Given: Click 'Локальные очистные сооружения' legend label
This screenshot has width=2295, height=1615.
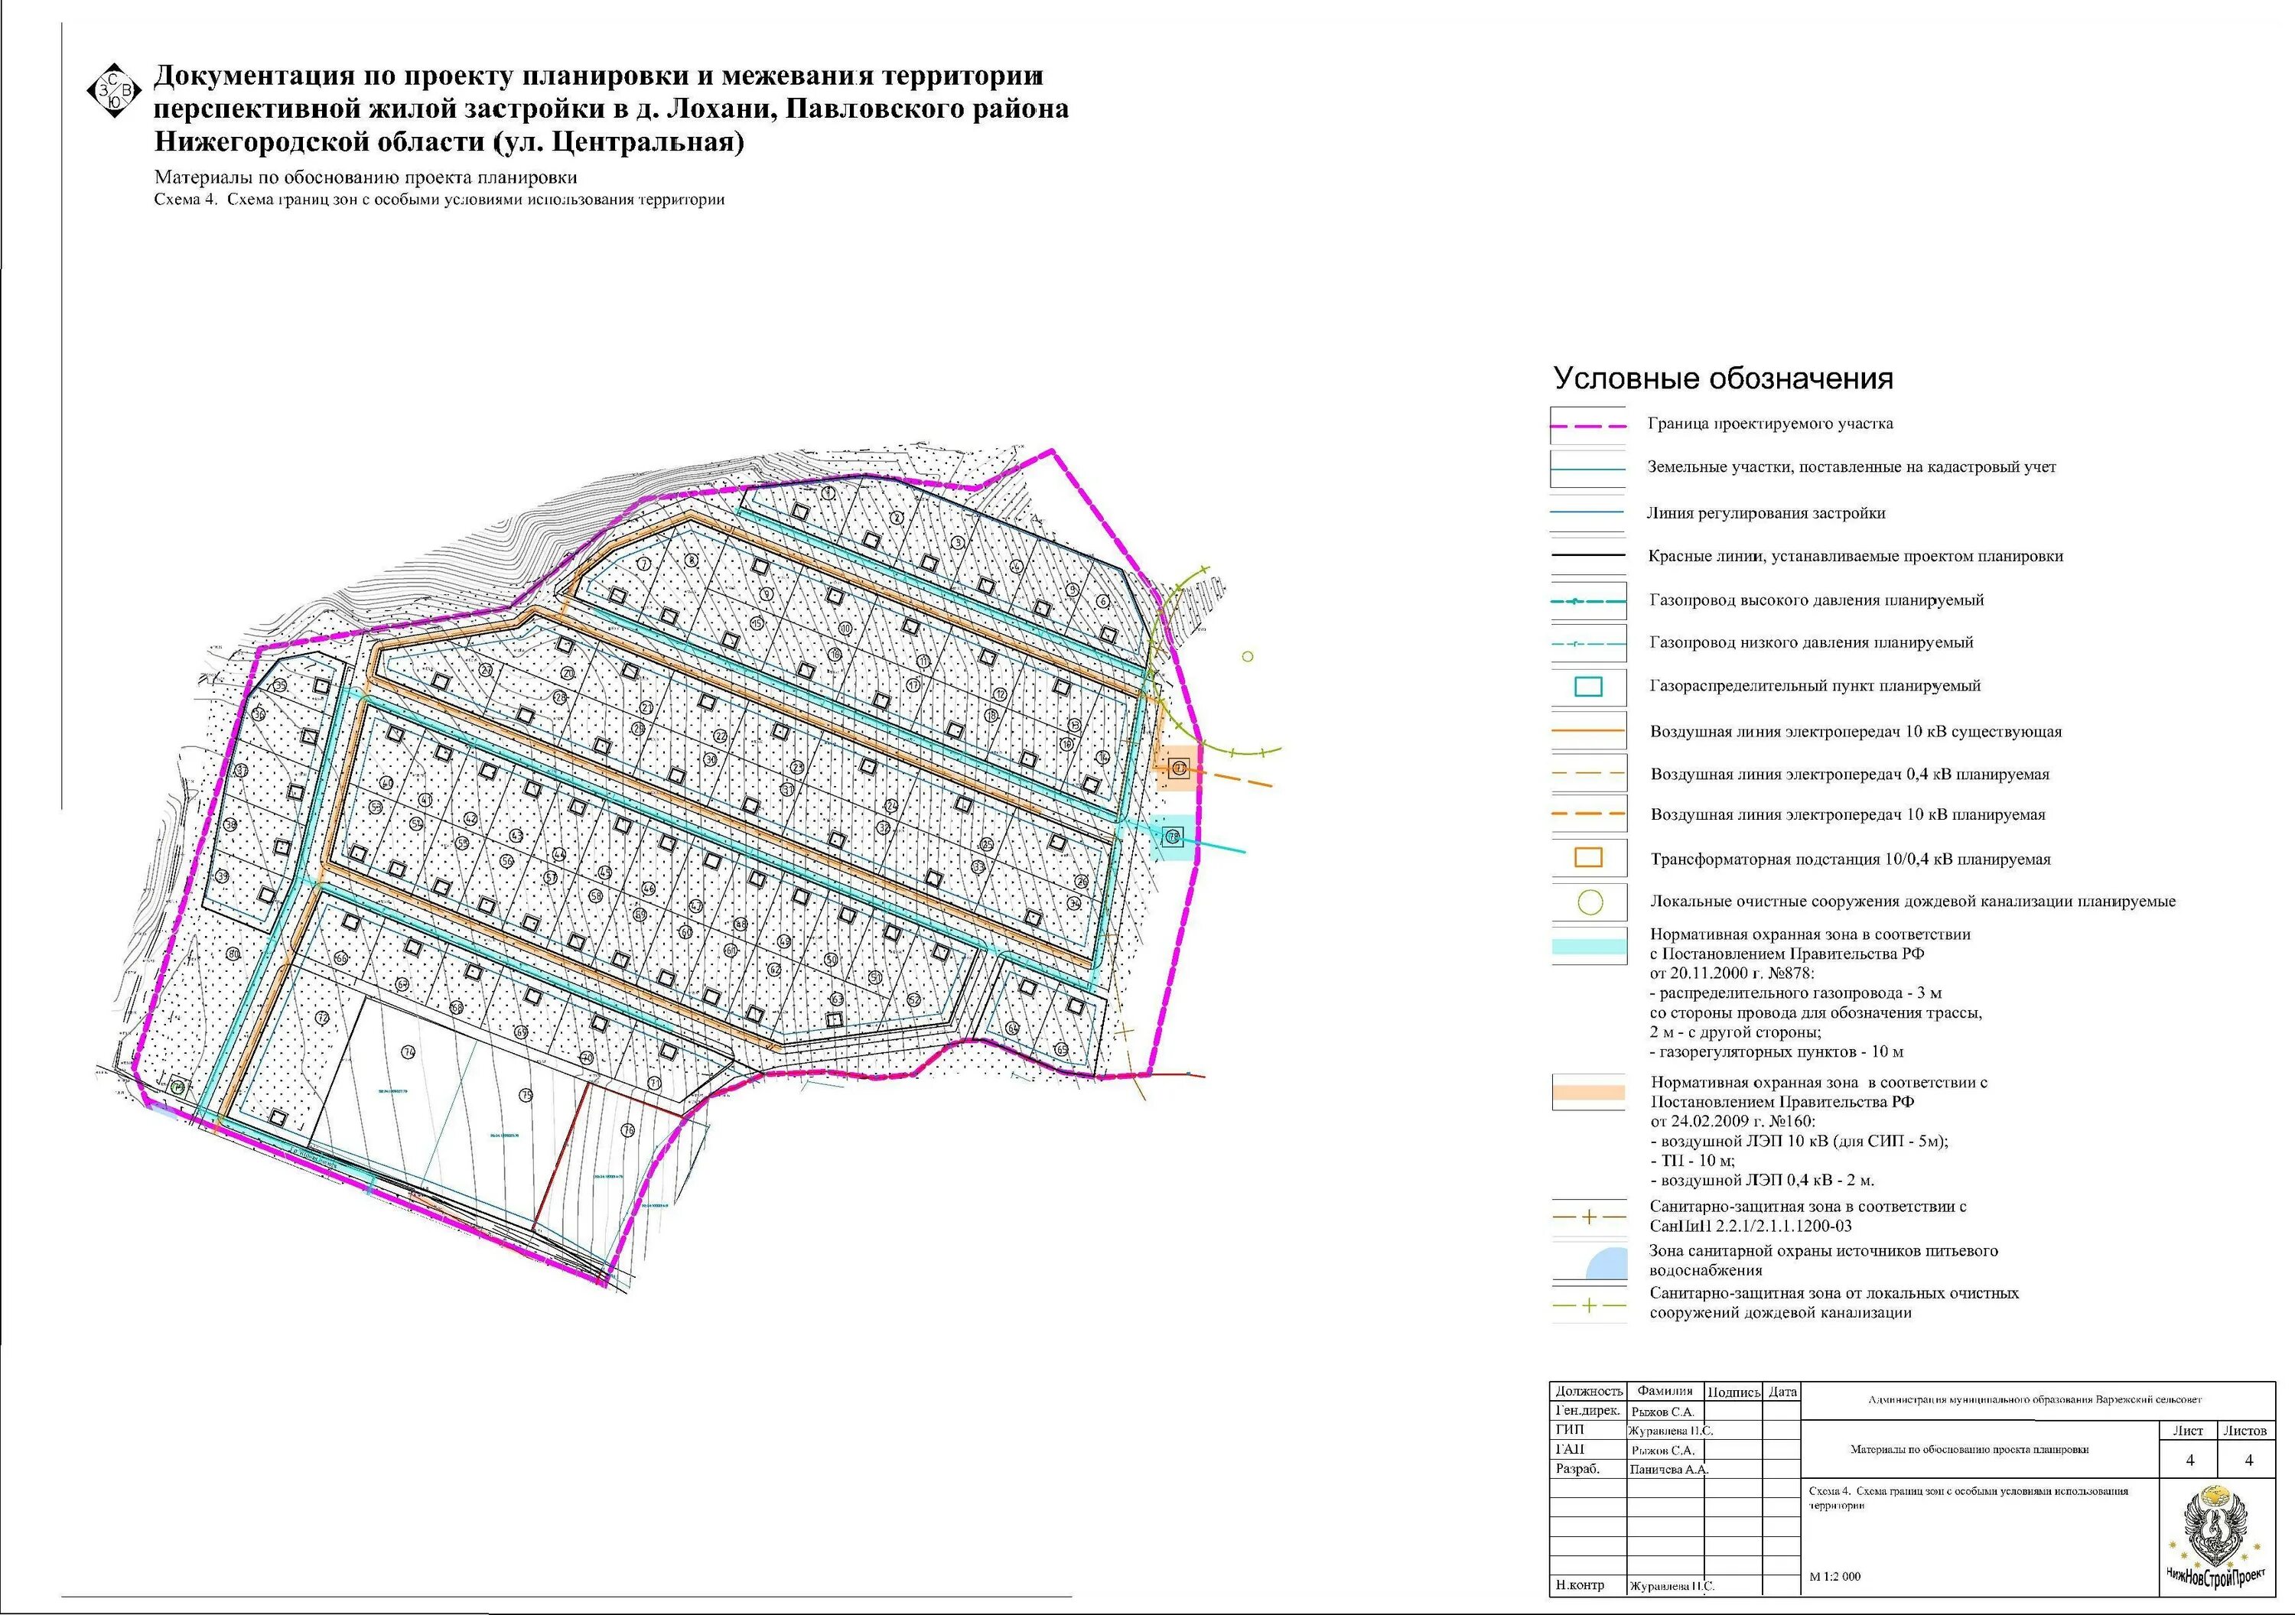Looking at the screenshot, I should [x=1912, y=902].
